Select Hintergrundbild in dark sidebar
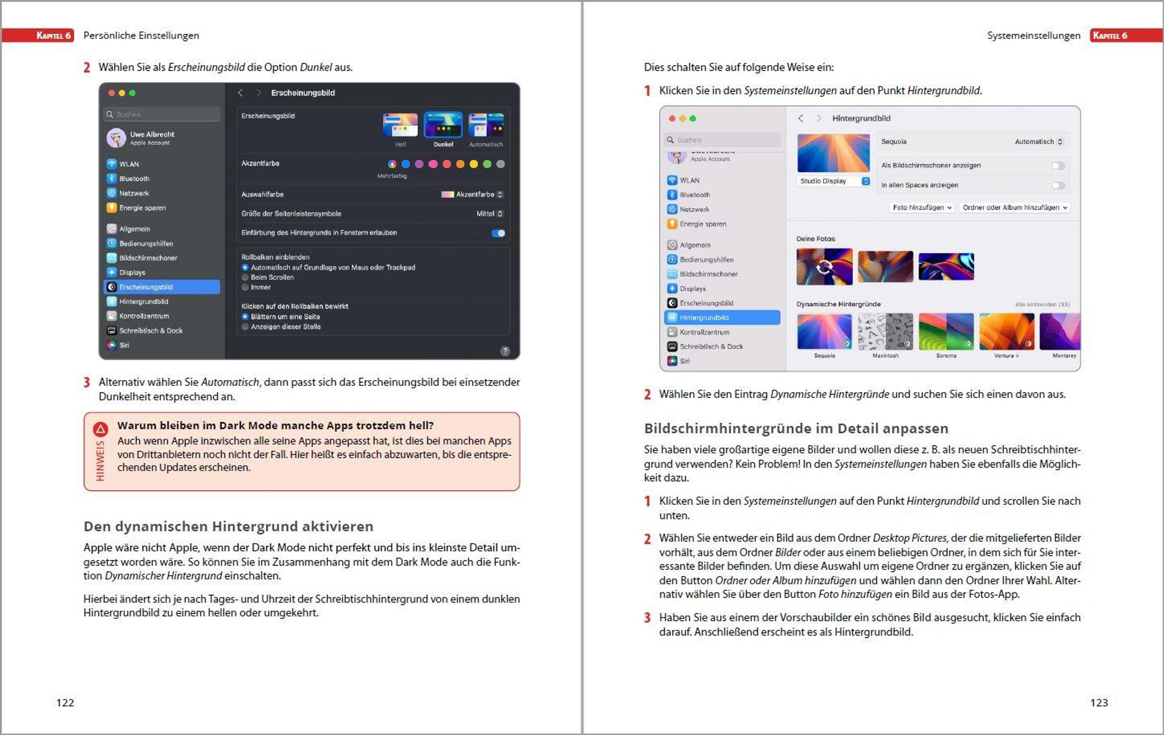This screenshot has height=735, width=1164. [x=144, y=301]
